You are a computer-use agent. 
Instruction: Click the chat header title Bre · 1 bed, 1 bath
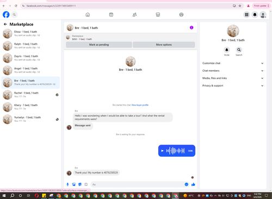[86, 28]
